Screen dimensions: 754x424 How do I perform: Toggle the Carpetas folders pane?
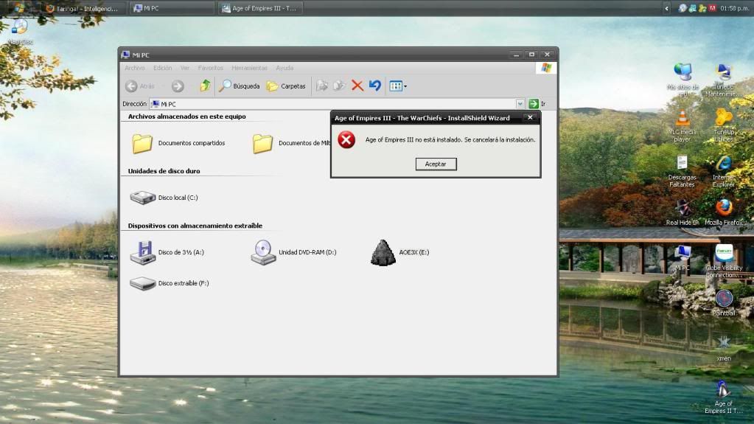[287, 86]
